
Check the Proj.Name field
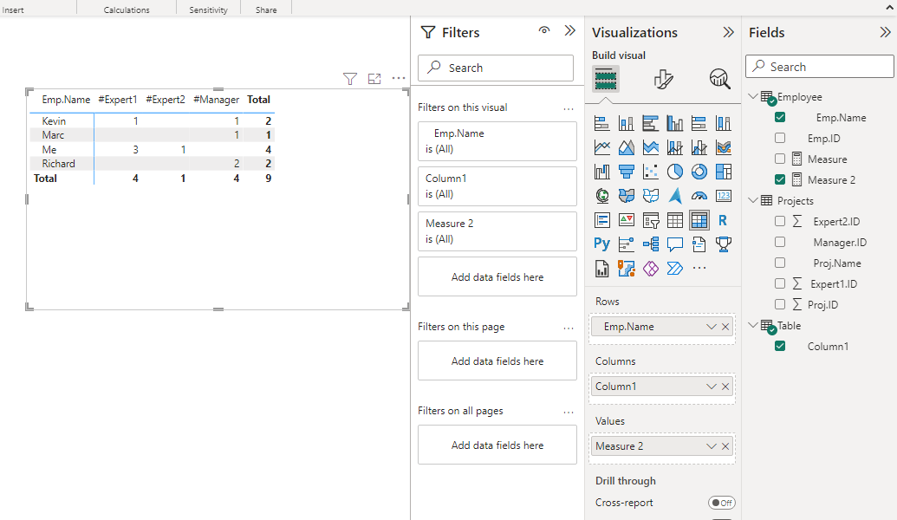pos(780,263)
